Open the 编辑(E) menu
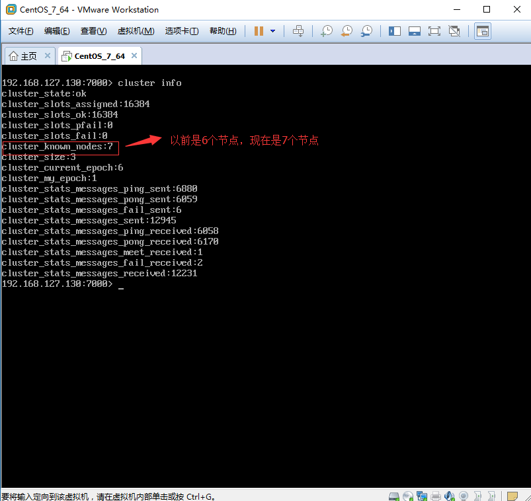531x501 pixels. point(57,31)
